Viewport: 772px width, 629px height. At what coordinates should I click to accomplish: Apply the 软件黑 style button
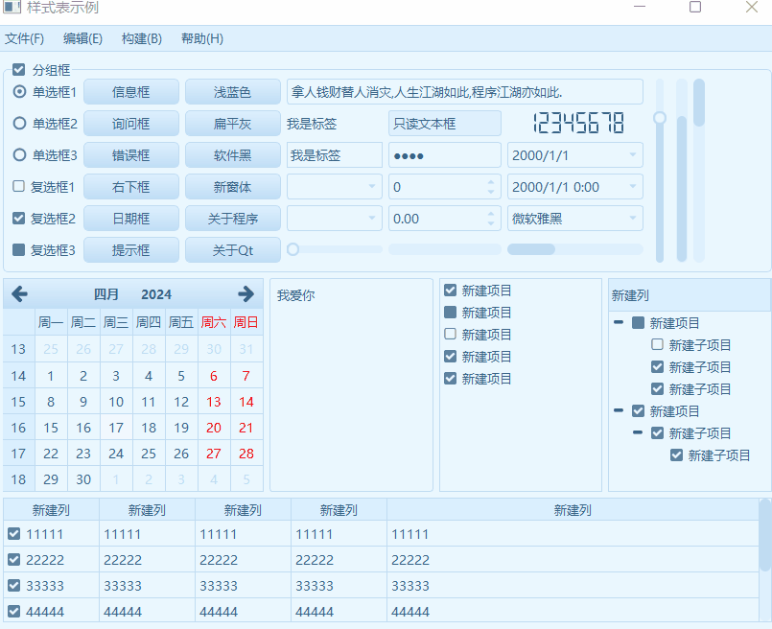[x=233, y=155]
